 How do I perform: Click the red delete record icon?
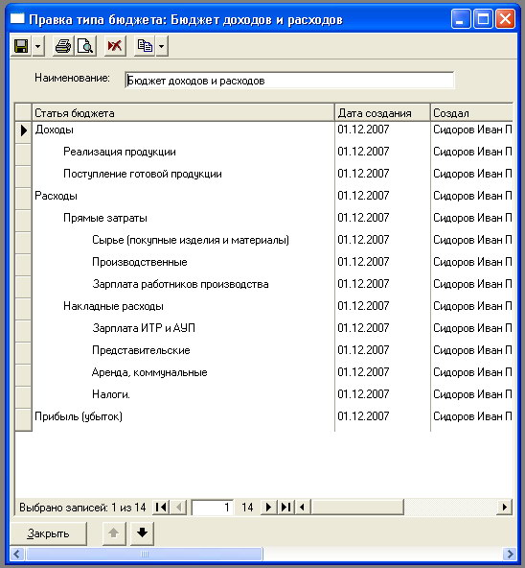tap(115, 46)
